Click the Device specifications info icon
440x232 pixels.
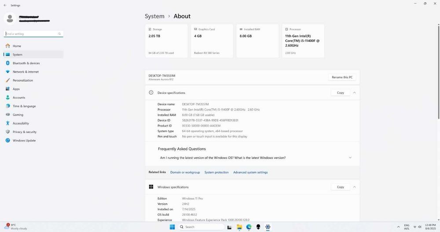(151, 93)
